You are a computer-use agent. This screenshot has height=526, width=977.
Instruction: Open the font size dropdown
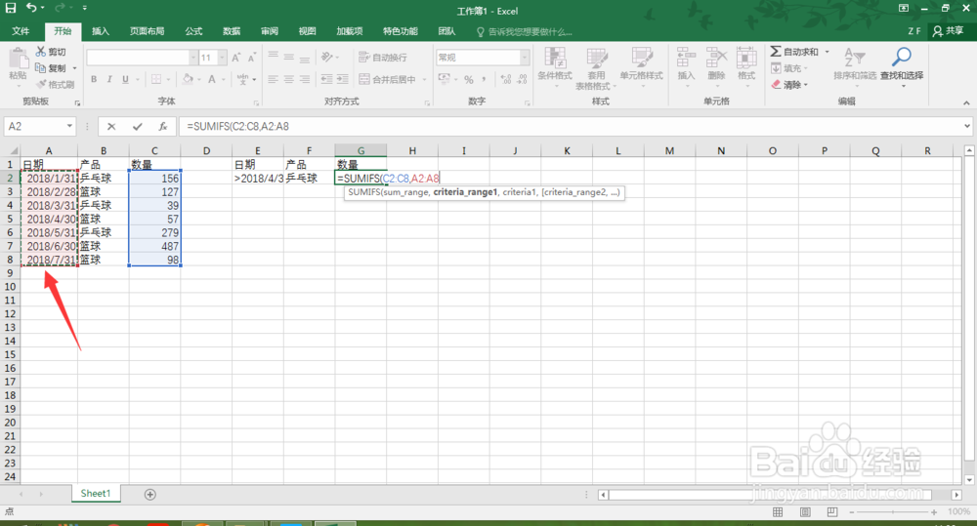222,58
